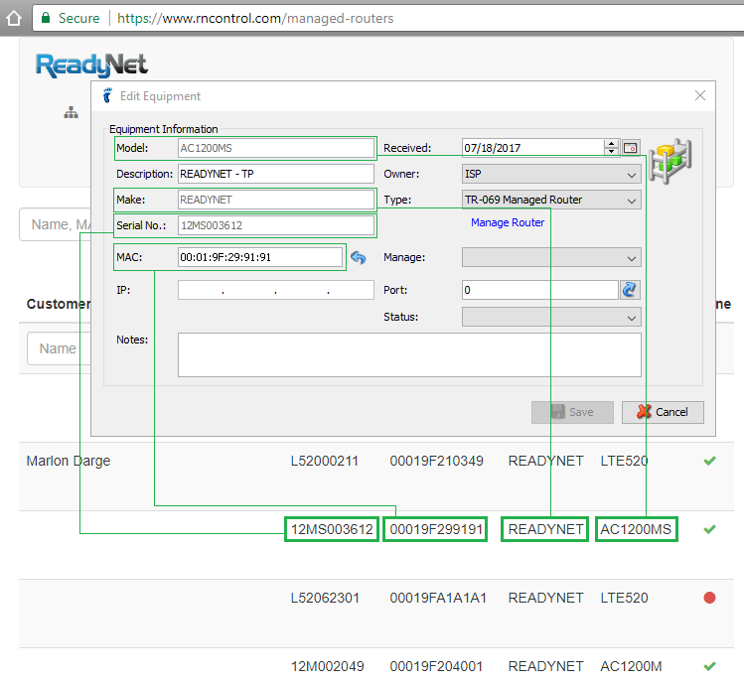The image size is (744, 684).
Task: Increment the Received date spinner up arrow
Action: [x=612, y=144]
